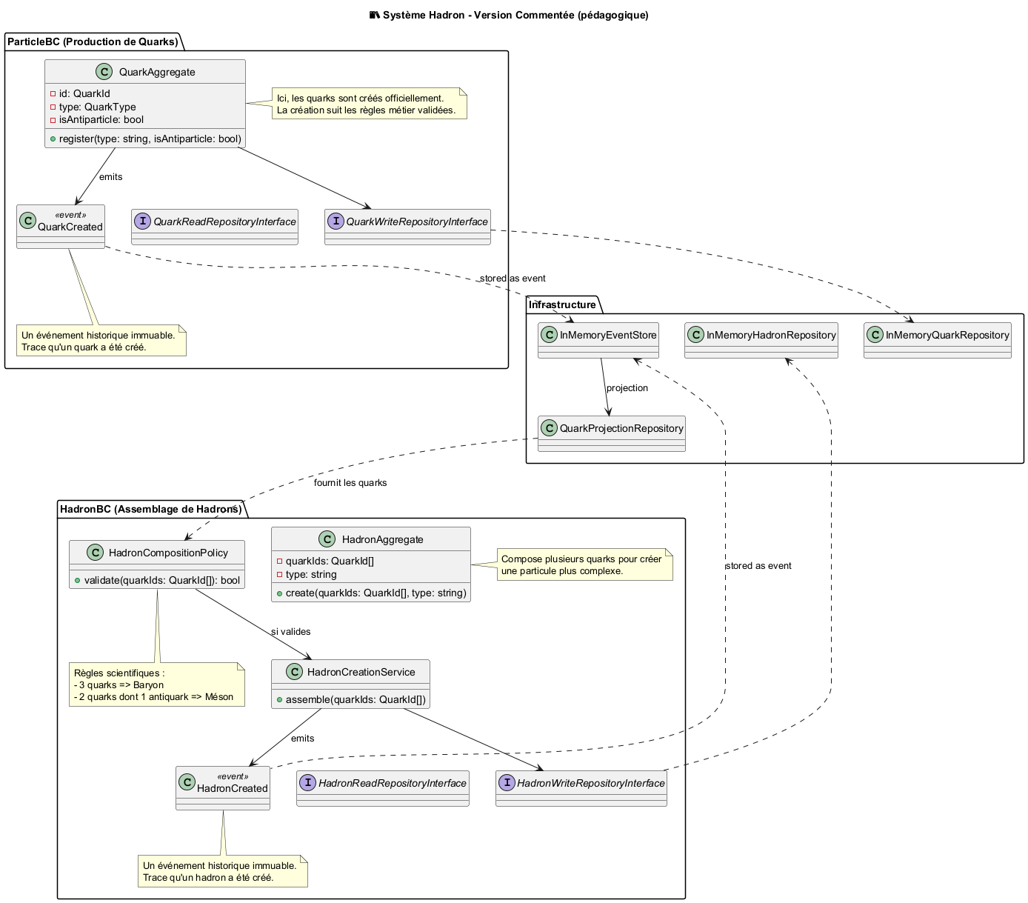This screenshot has width=1028, height=903.
Task: Select the yellow note about Règles scientifiques
Action: (x=156, y=685)
